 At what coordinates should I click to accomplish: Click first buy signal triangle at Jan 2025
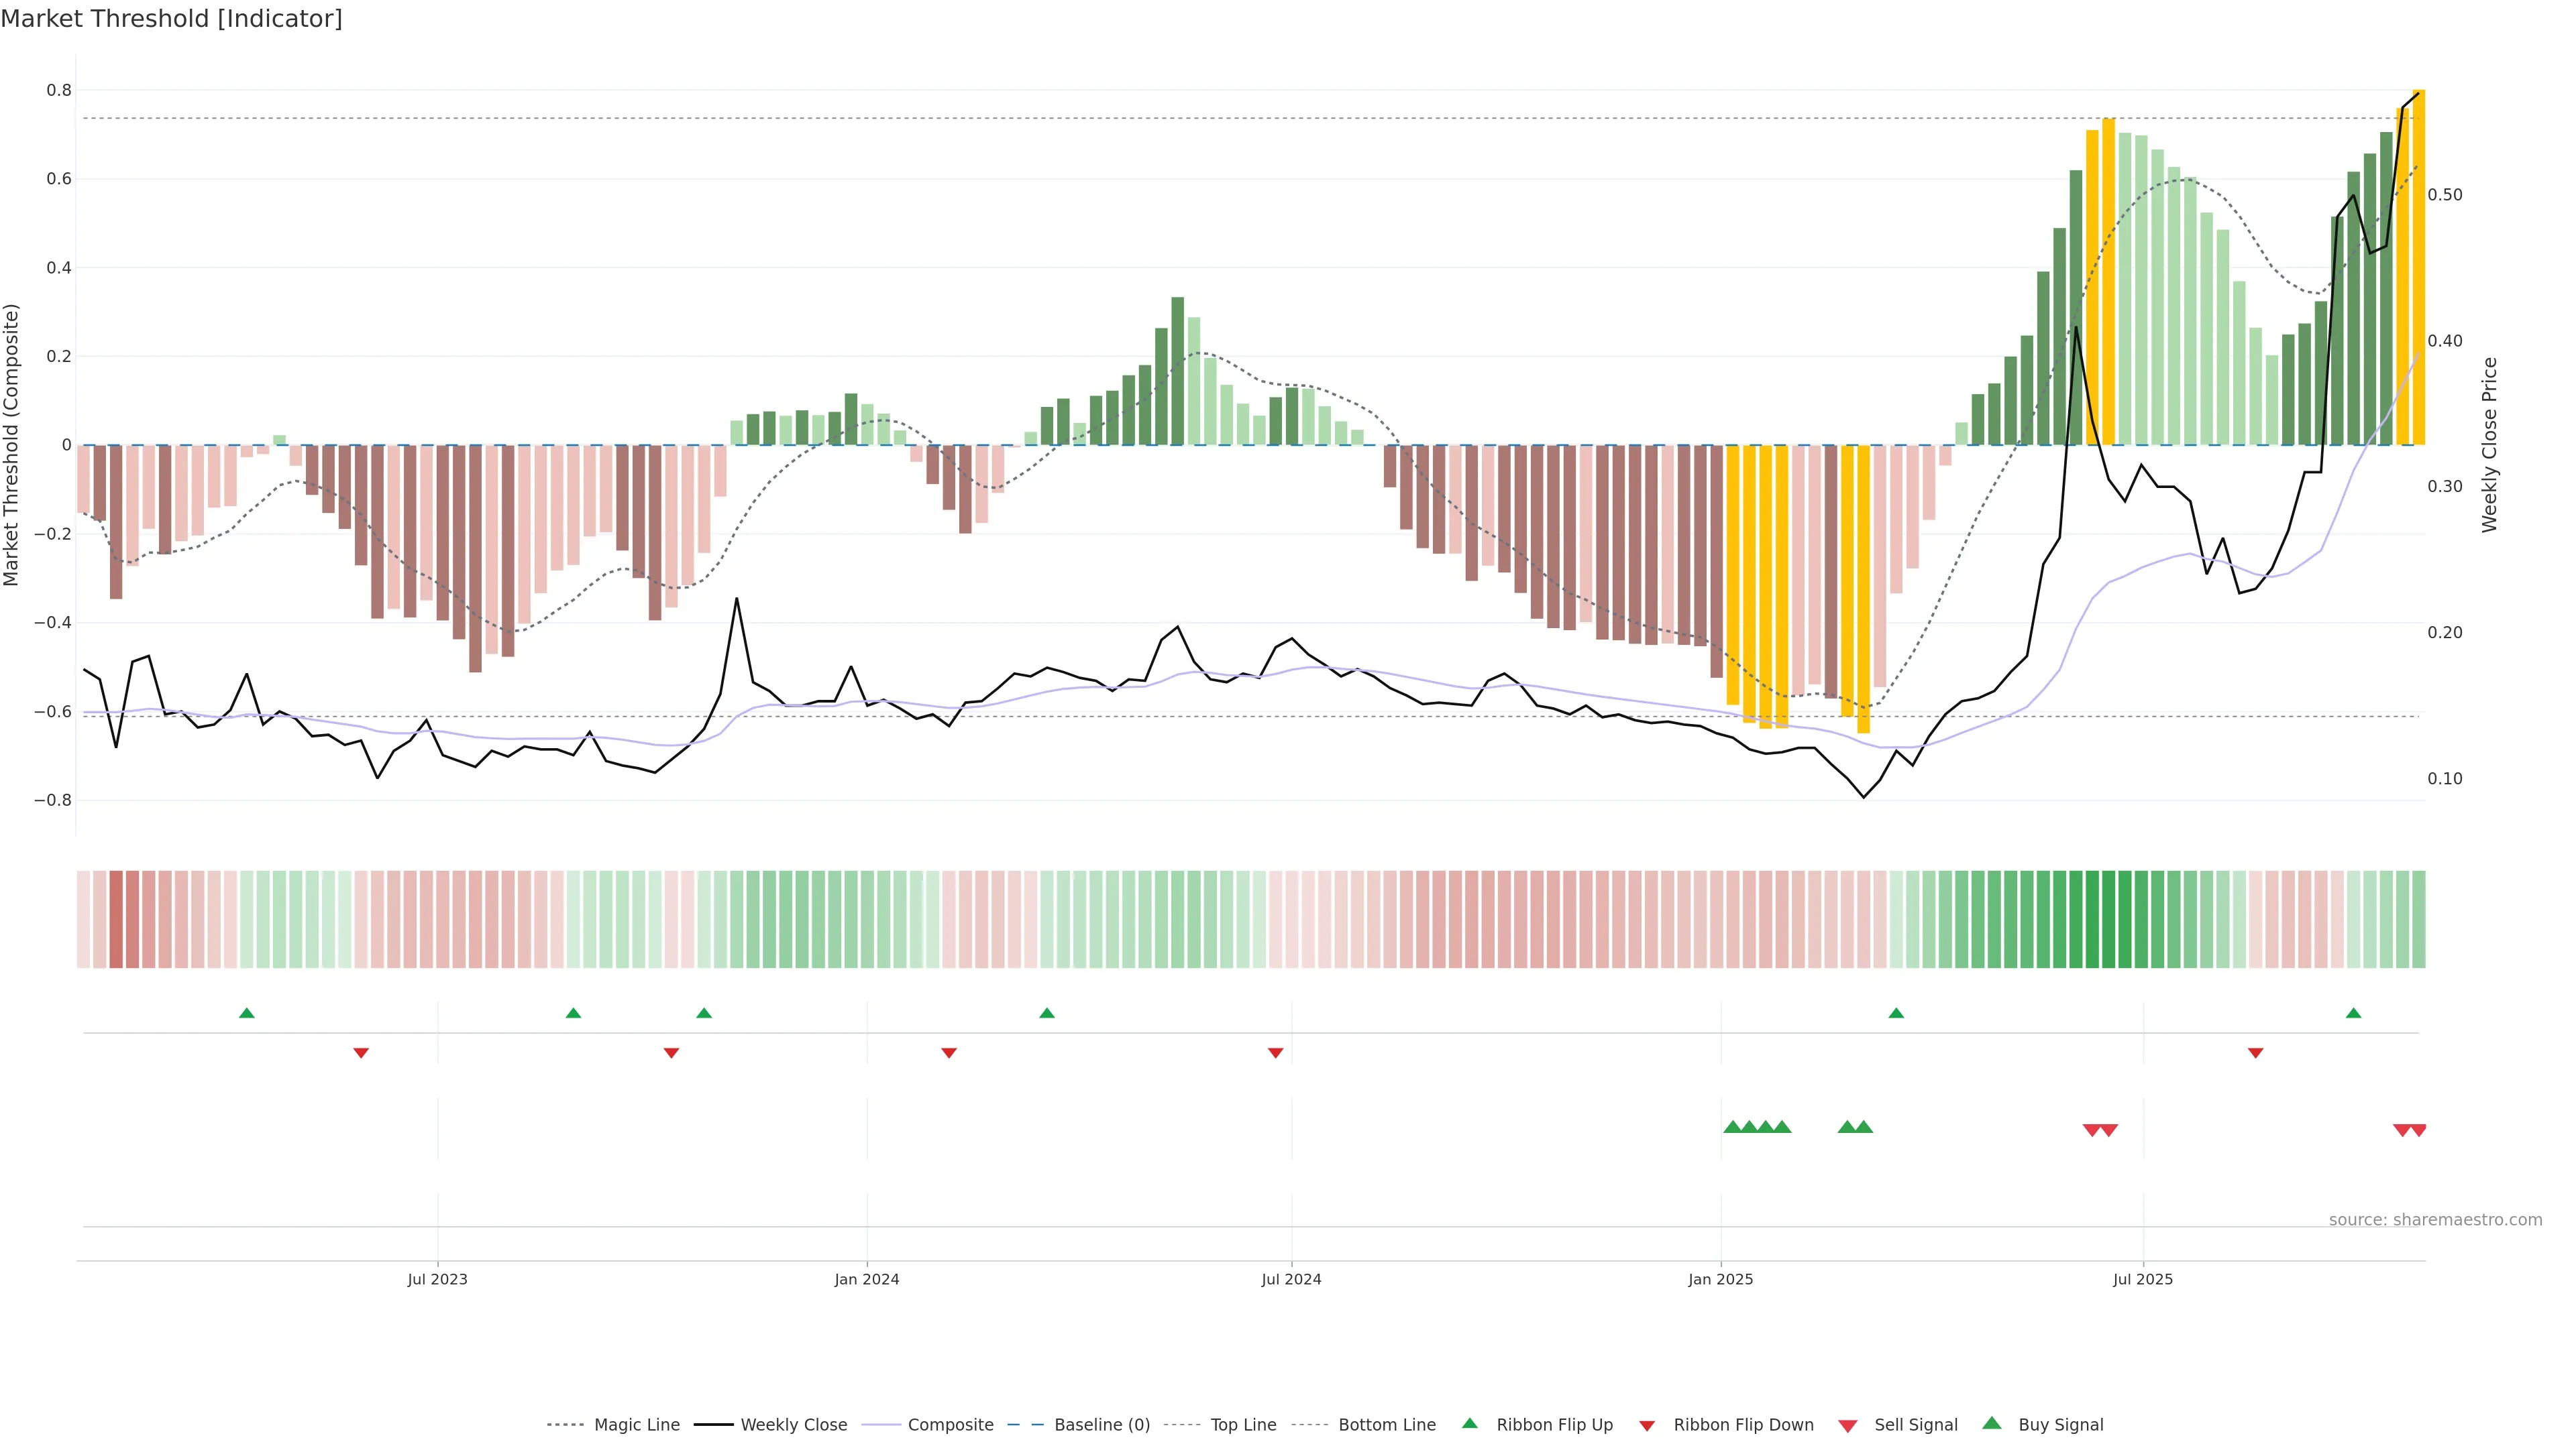pyautogui.click(x=1732, y=1127)
